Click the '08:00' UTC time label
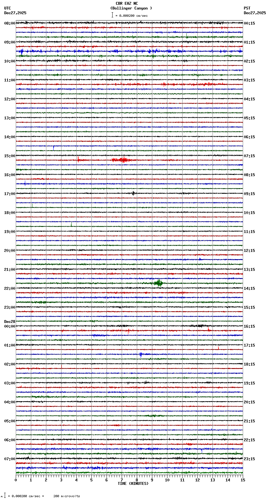The height and width of the screenshot is (500, 268). click(x=10, y=23)
